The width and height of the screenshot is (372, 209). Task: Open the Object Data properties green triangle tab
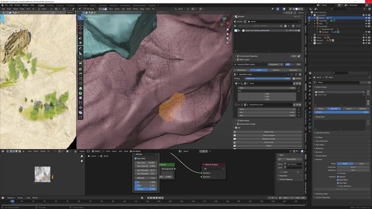point(310,128)
